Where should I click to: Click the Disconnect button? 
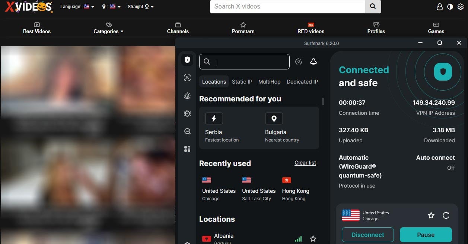pyautogui.click(x=368, y=235)
